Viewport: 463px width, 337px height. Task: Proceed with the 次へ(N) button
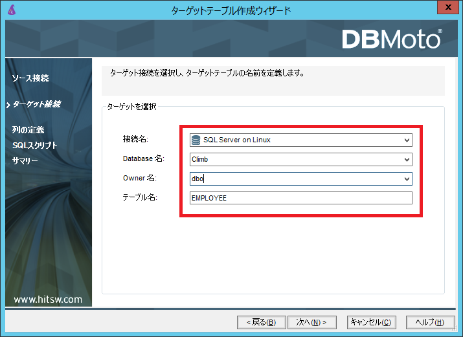[x=312, y=322]
